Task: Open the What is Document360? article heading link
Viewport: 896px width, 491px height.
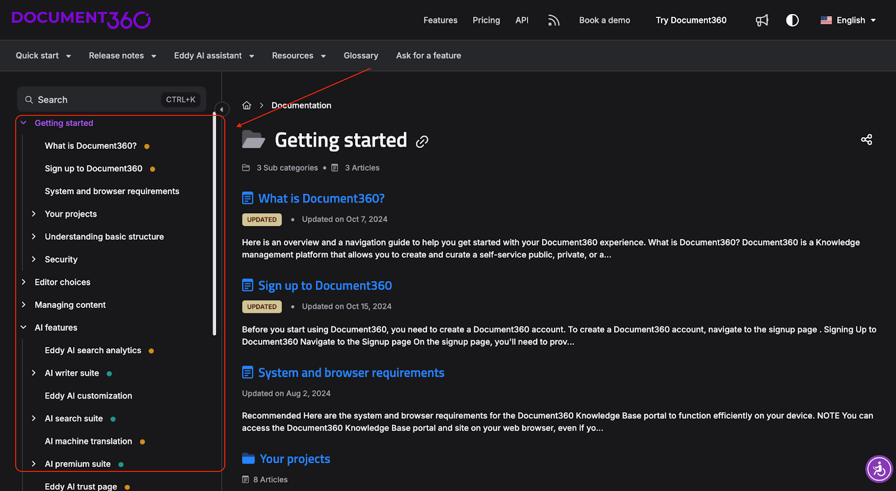Action: 321,198
